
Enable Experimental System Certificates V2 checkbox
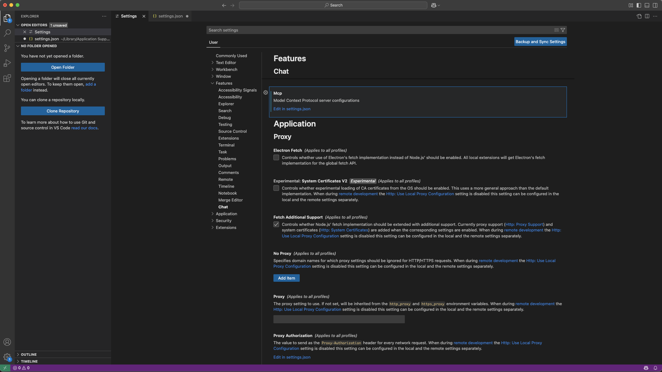click(276, 188)
